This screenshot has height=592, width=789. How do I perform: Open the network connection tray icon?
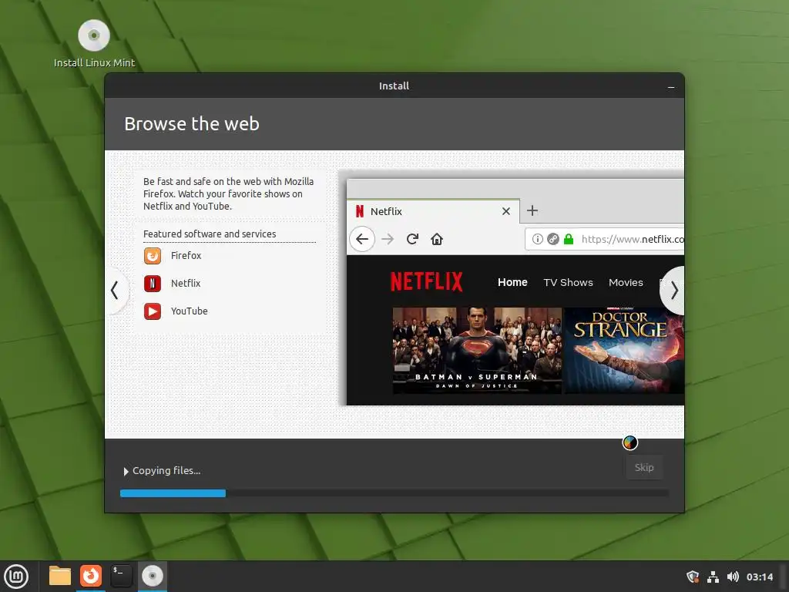click(x=713, y=577)
